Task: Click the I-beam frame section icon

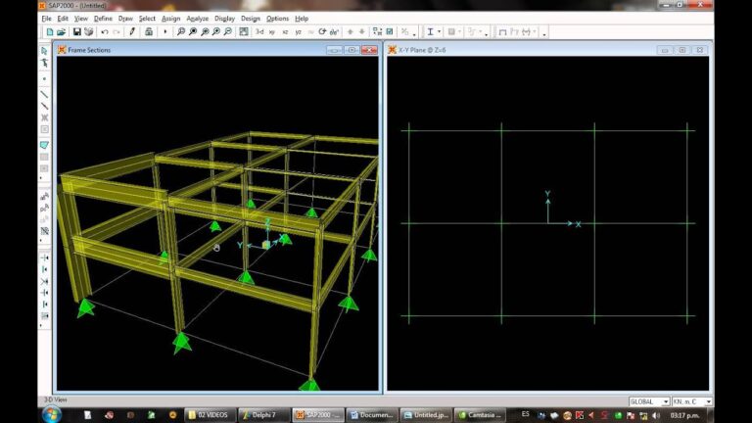Action: (x=430, y=32)
